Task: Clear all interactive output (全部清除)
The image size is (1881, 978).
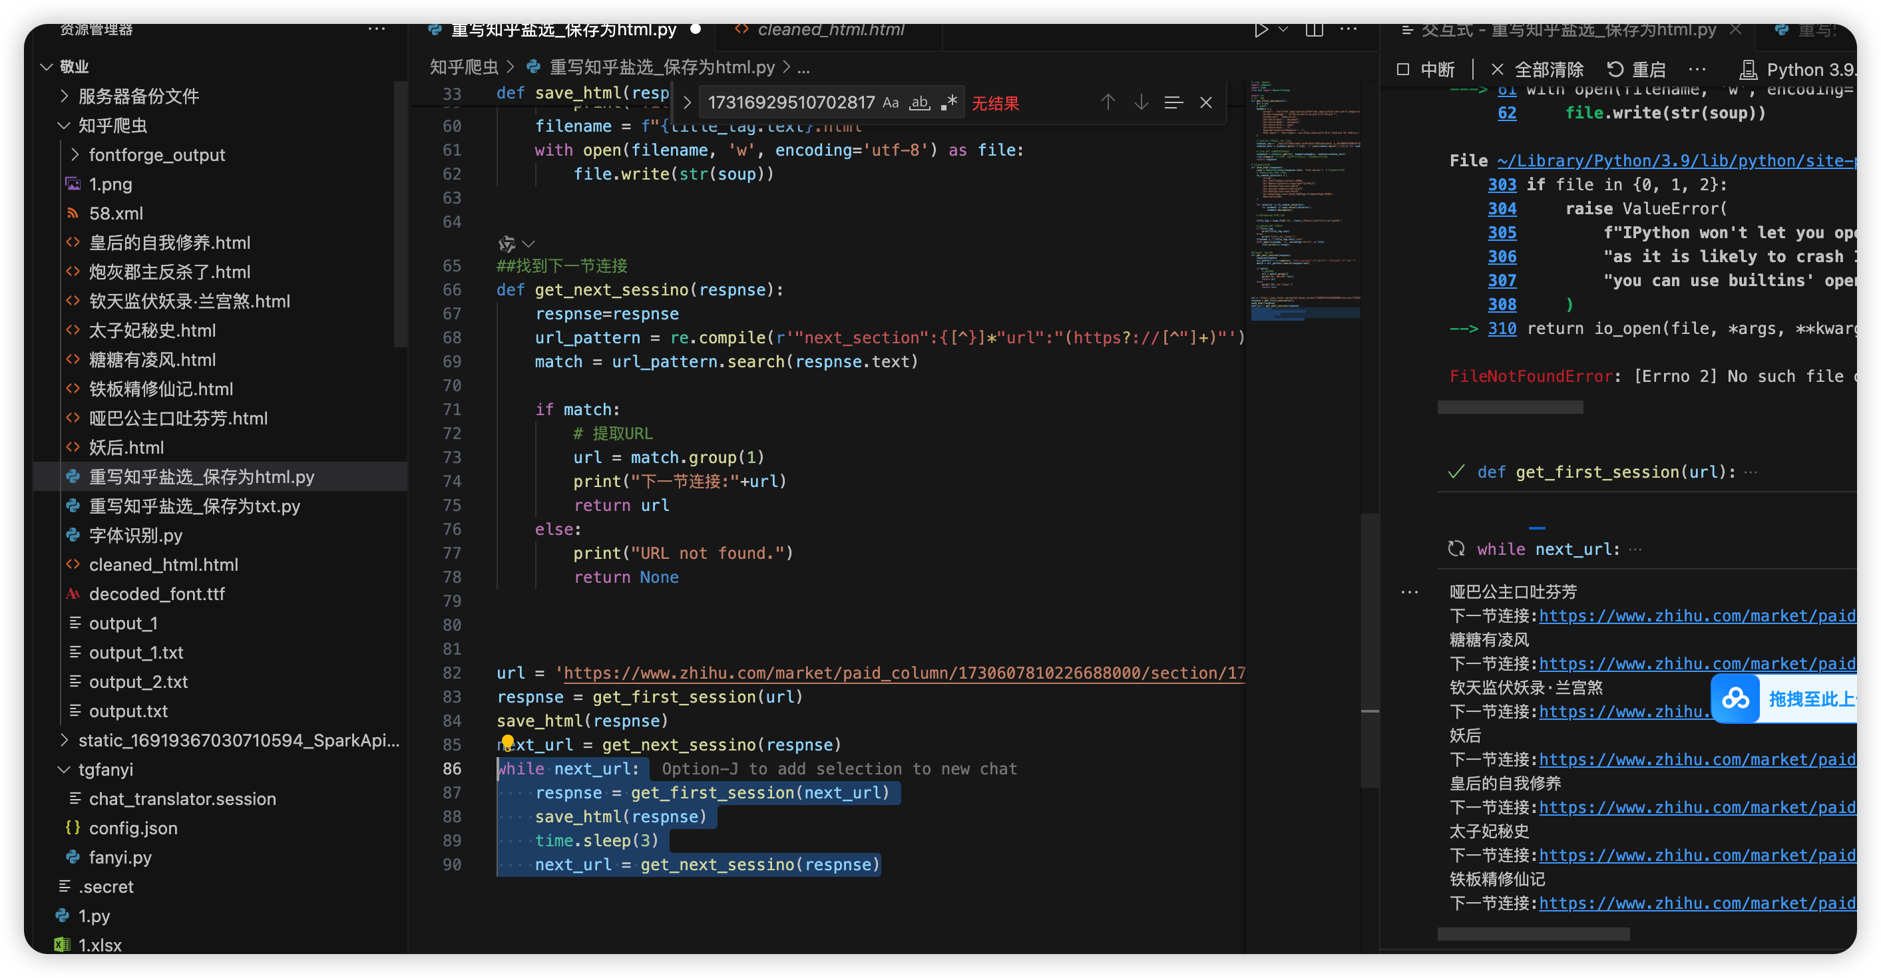Action: point(1537,70)
